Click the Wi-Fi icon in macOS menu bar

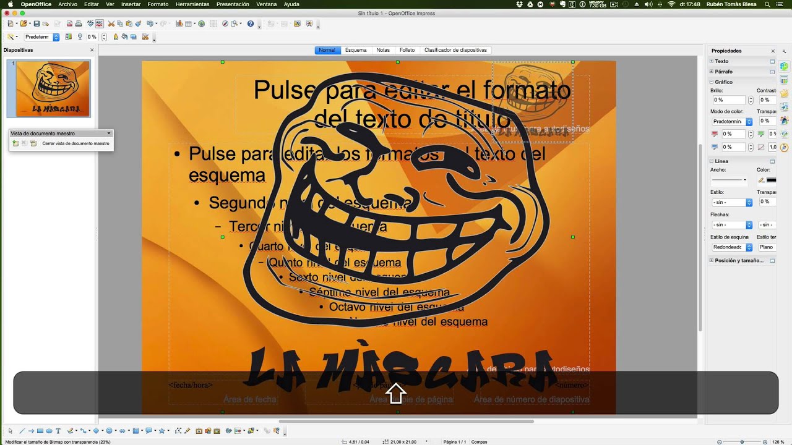pyautogui.click(x=671, y=4)
